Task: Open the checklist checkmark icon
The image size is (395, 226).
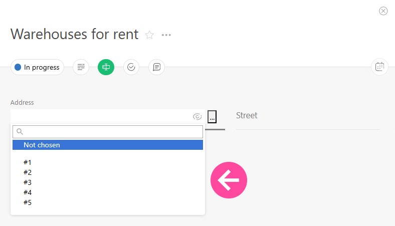Action: [131, 67]
